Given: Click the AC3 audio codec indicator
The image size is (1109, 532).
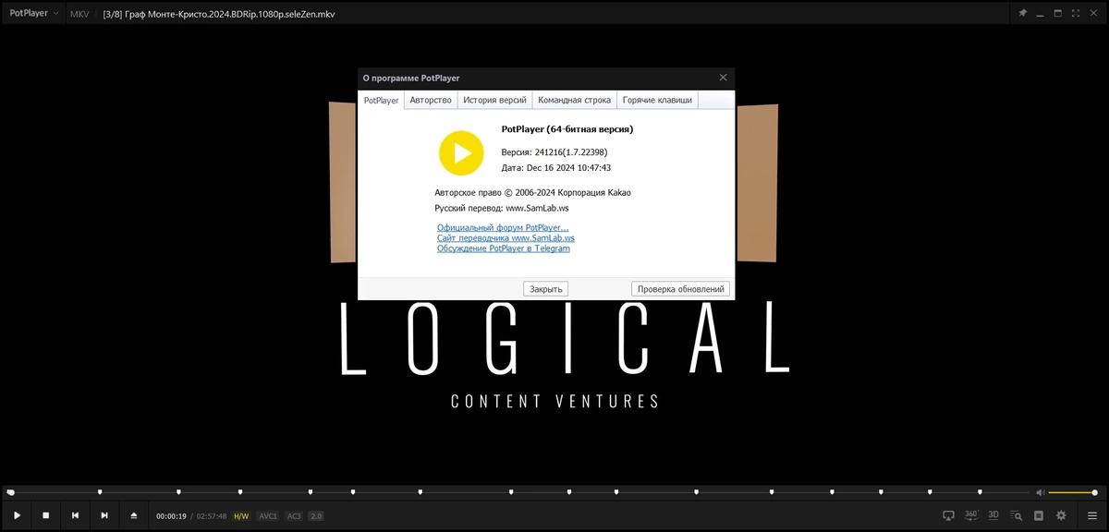Looking at the screenshot, I should pyautogui.click(x=294, y=516).
